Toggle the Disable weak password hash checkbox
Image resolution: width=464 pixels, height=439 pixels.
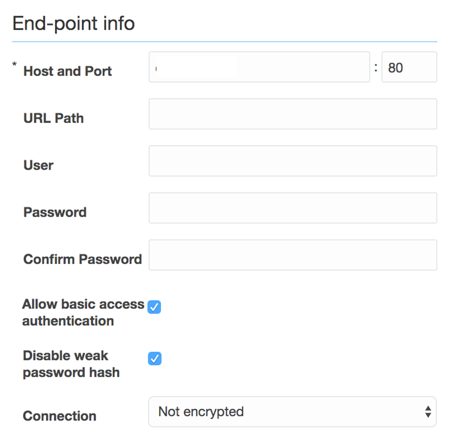point(155,359)
